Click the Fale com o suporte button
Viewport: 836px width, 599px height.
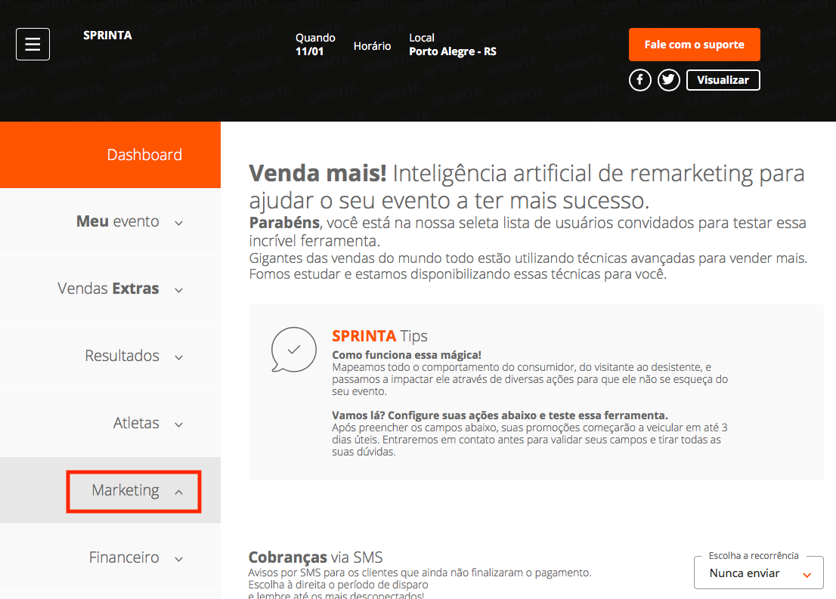click(694, 45)
